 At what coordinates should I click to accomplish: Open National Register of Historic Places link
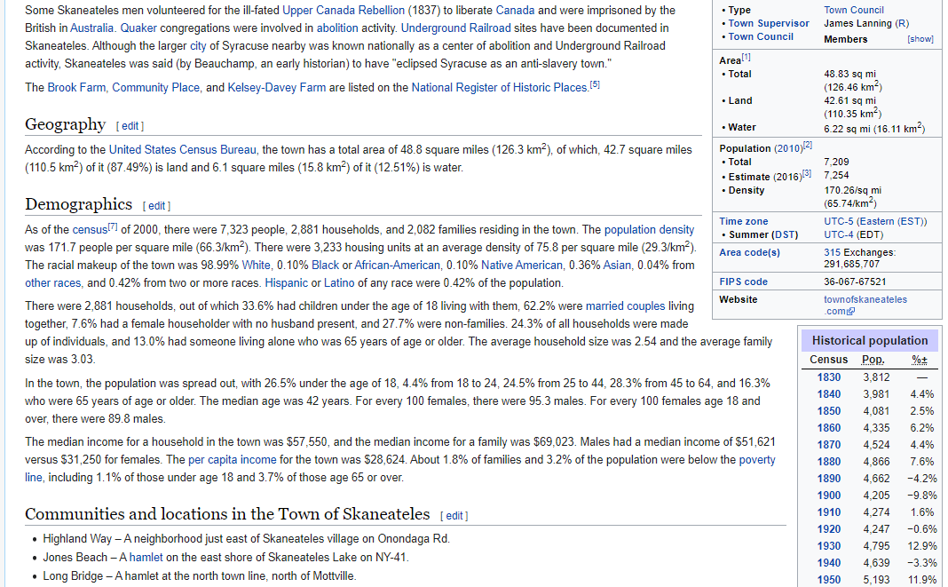(500, 87)
